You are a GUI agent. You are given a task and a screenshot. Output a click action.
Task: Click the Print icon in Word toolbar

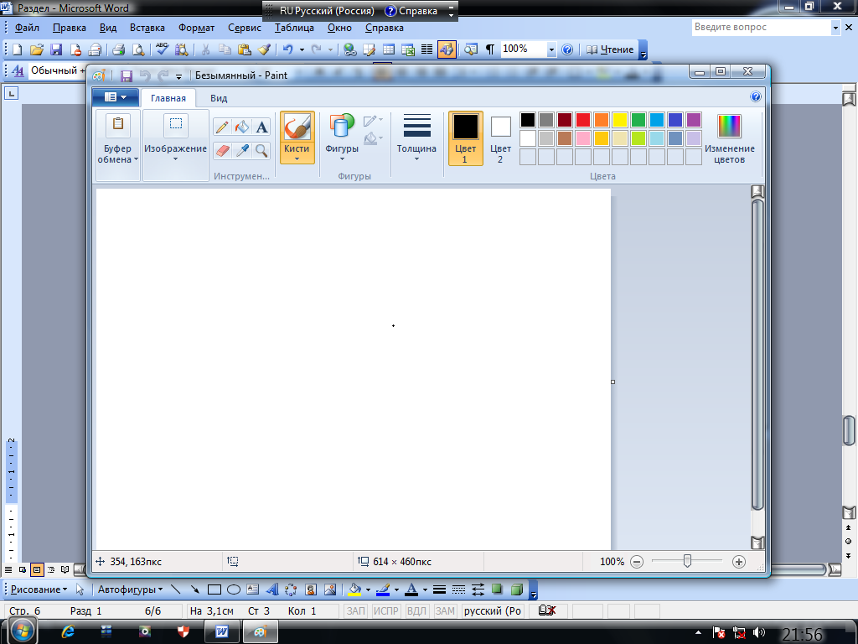tap(119, 49)
